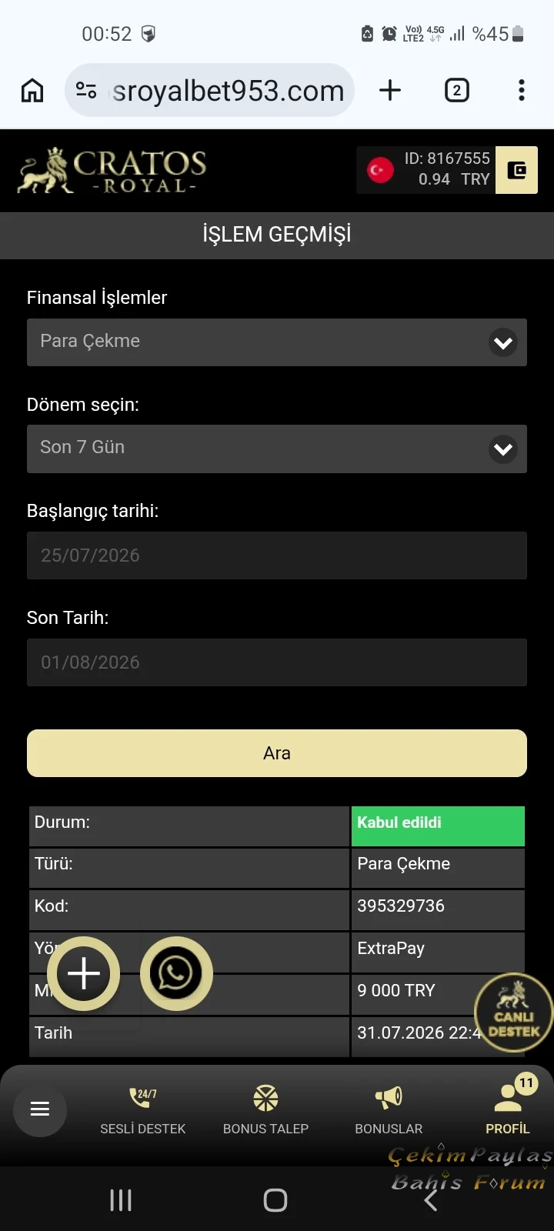The width and height of the screenshot is (554, 1231).
Task: Open the Sesli Destek tab
Action: (x=143, y=1109)
